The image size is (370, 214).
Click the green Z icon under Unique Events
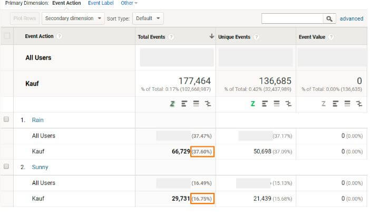252,104
